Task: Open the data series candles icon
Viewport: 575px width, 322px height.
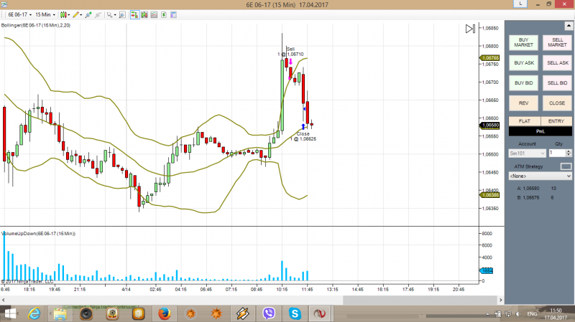Action: coord(144,14)
